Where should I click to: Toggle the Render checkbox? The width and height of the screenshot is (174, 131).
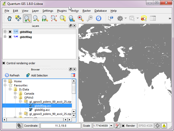(123, 126)
